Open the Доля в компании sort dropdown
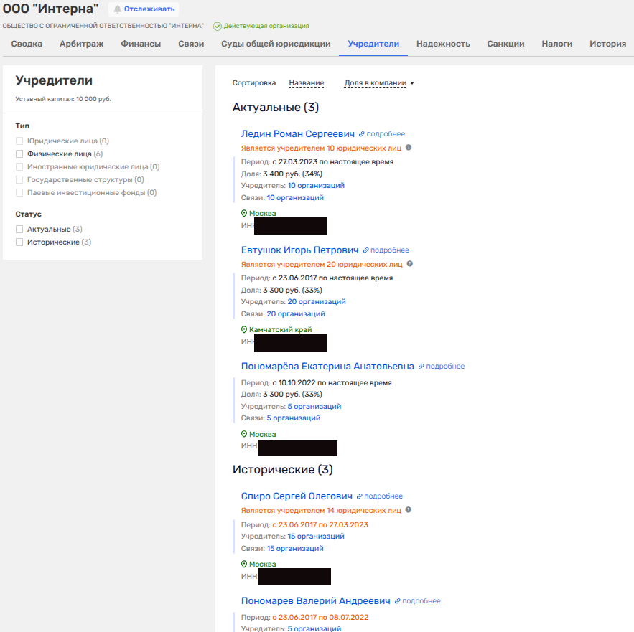The width and height of the screenshot is (634, 632). [379, 83]
